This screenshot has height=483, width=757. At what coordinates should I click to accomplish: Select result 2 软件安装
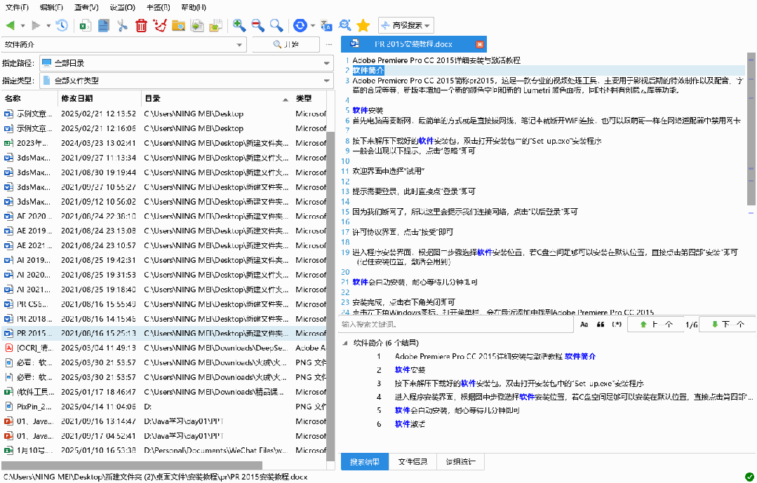[x=410, y=370]
